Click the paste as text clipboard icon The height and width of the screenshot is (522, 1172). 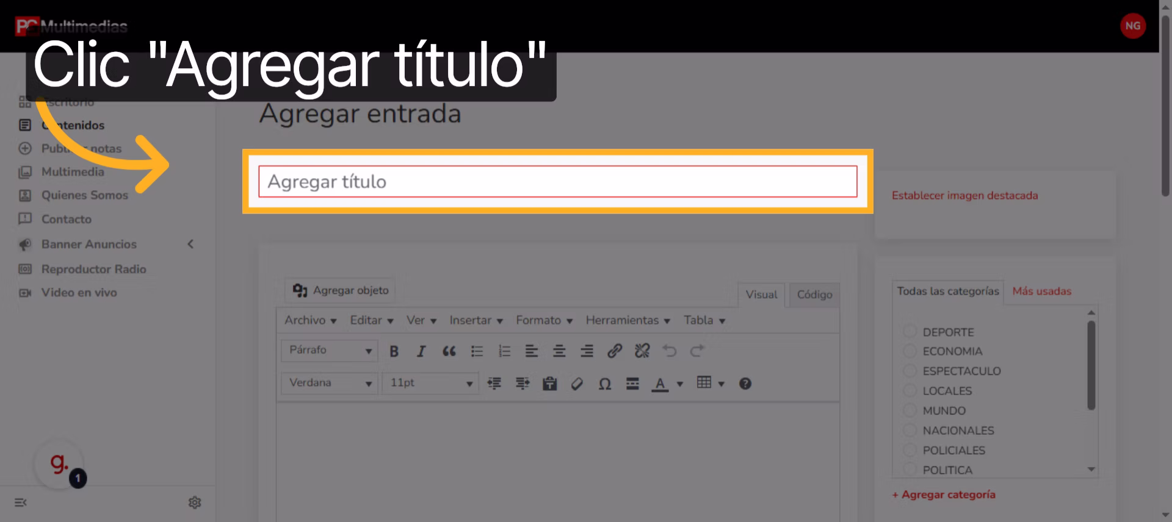pyautogui.click(x=549, y=384)
